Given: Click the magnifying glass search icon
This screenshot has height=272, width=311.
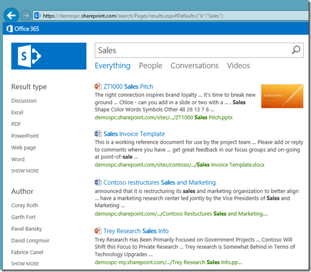Looking at the screenshot, I should (296, 50).
